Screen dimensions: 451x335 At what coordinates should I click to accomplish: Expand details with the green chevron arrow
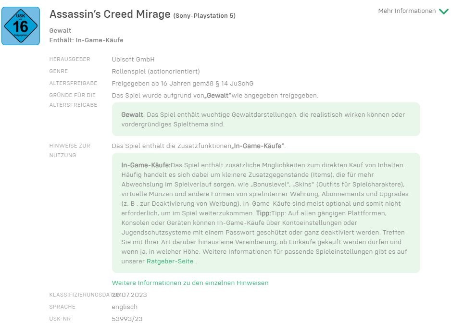point(443,11)
